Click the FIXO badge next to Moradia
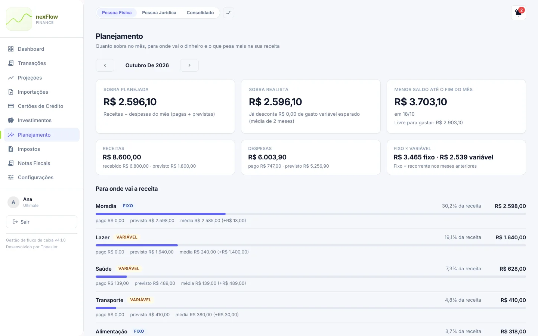This screenshot has height=336, width=538. 128,206
